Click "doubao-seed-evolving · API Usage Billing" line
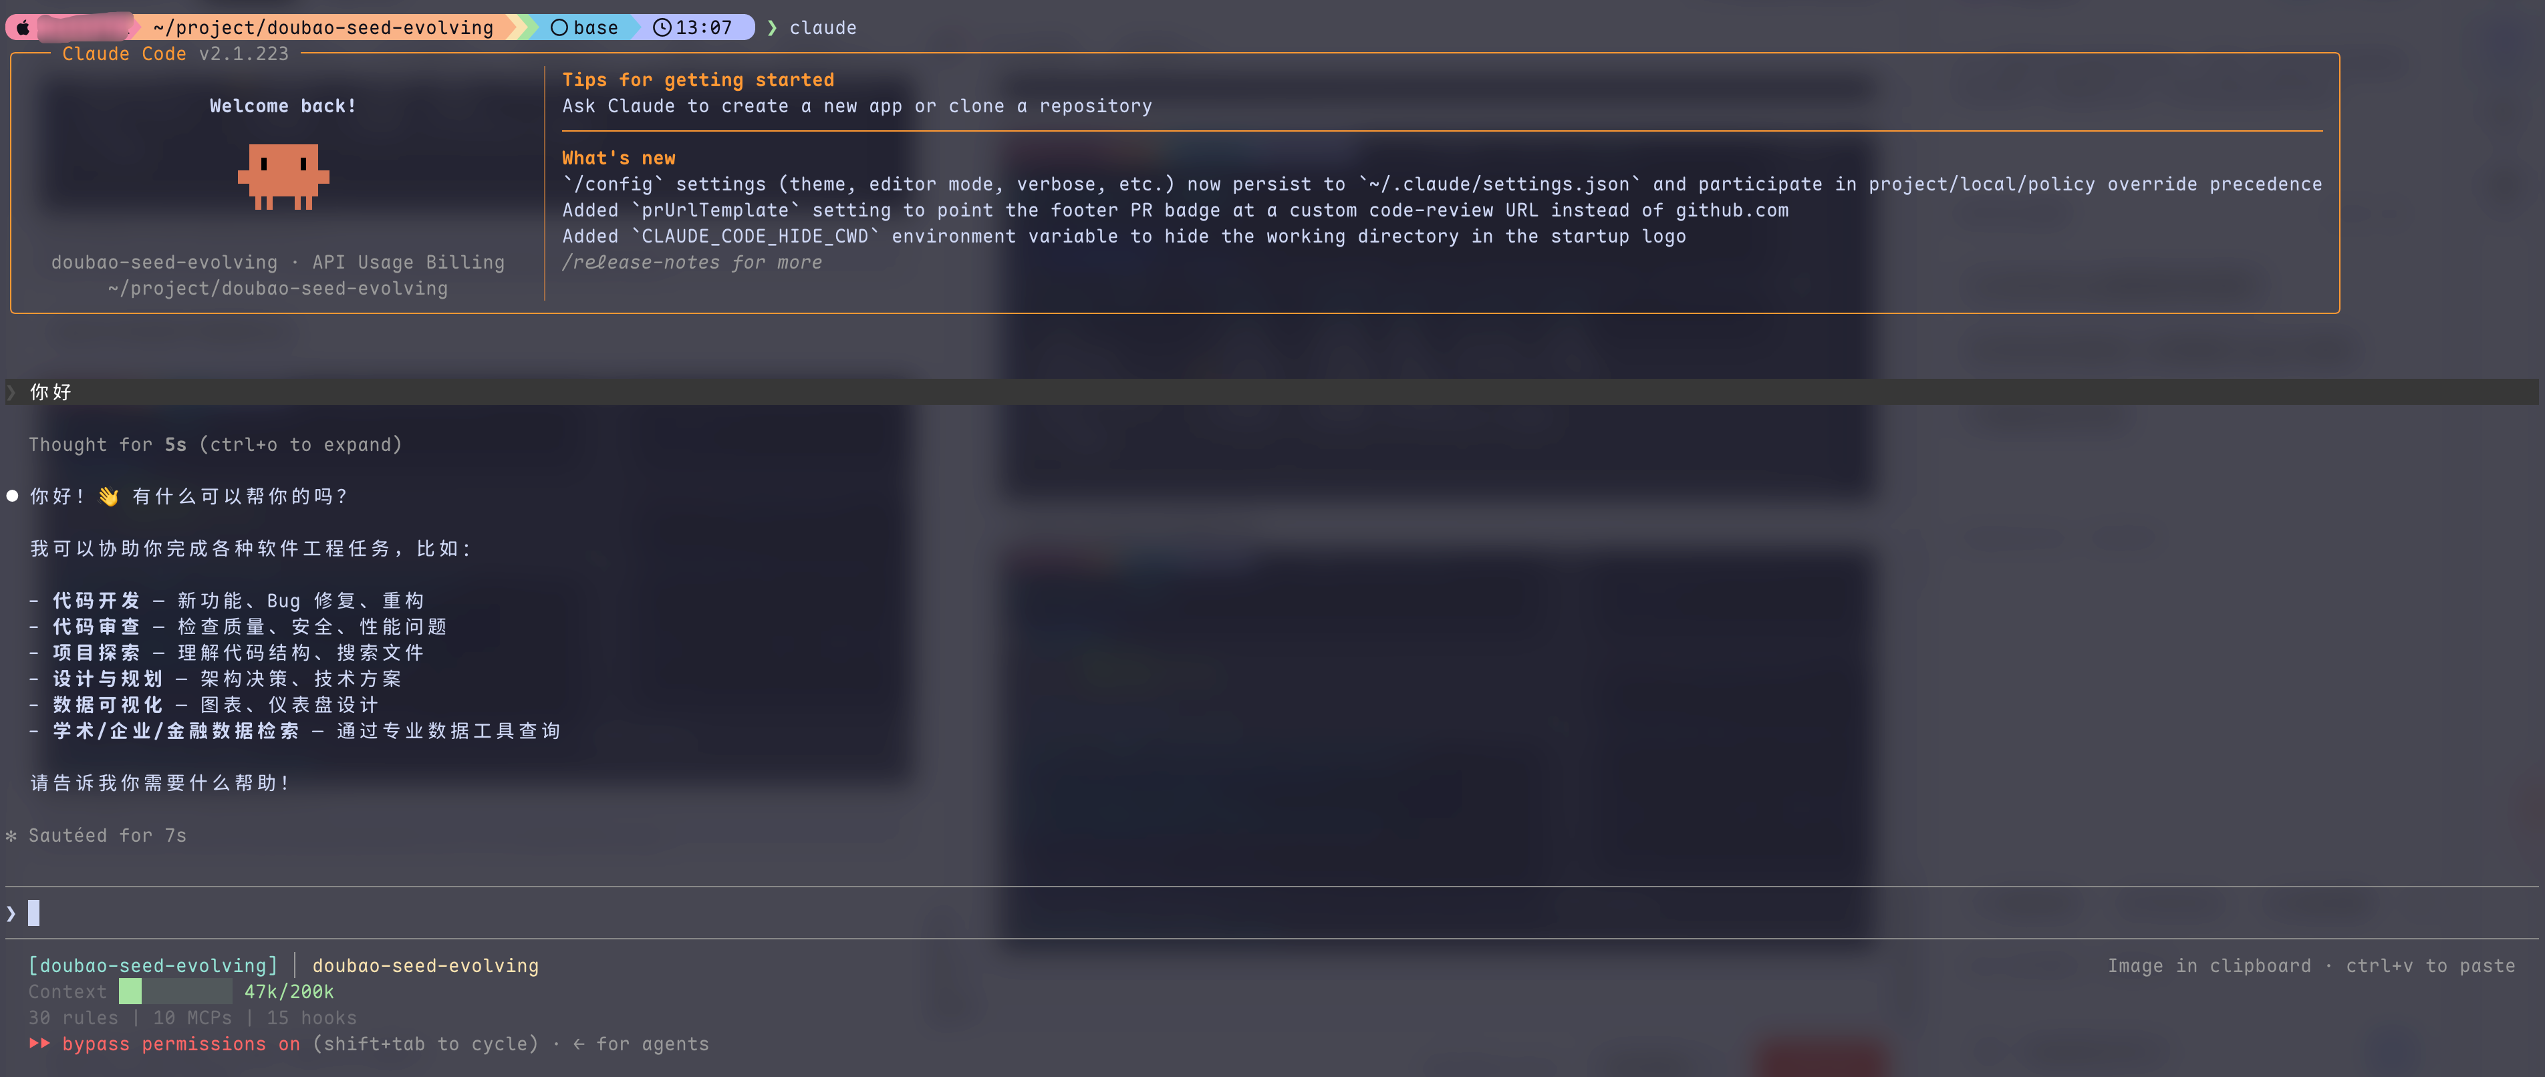Screen dimensions: 2545x1077 click(277, 262)
